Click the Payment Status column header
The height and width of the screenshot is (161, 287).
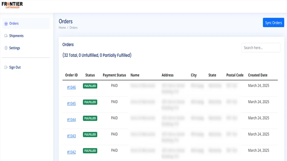(114, 75)
